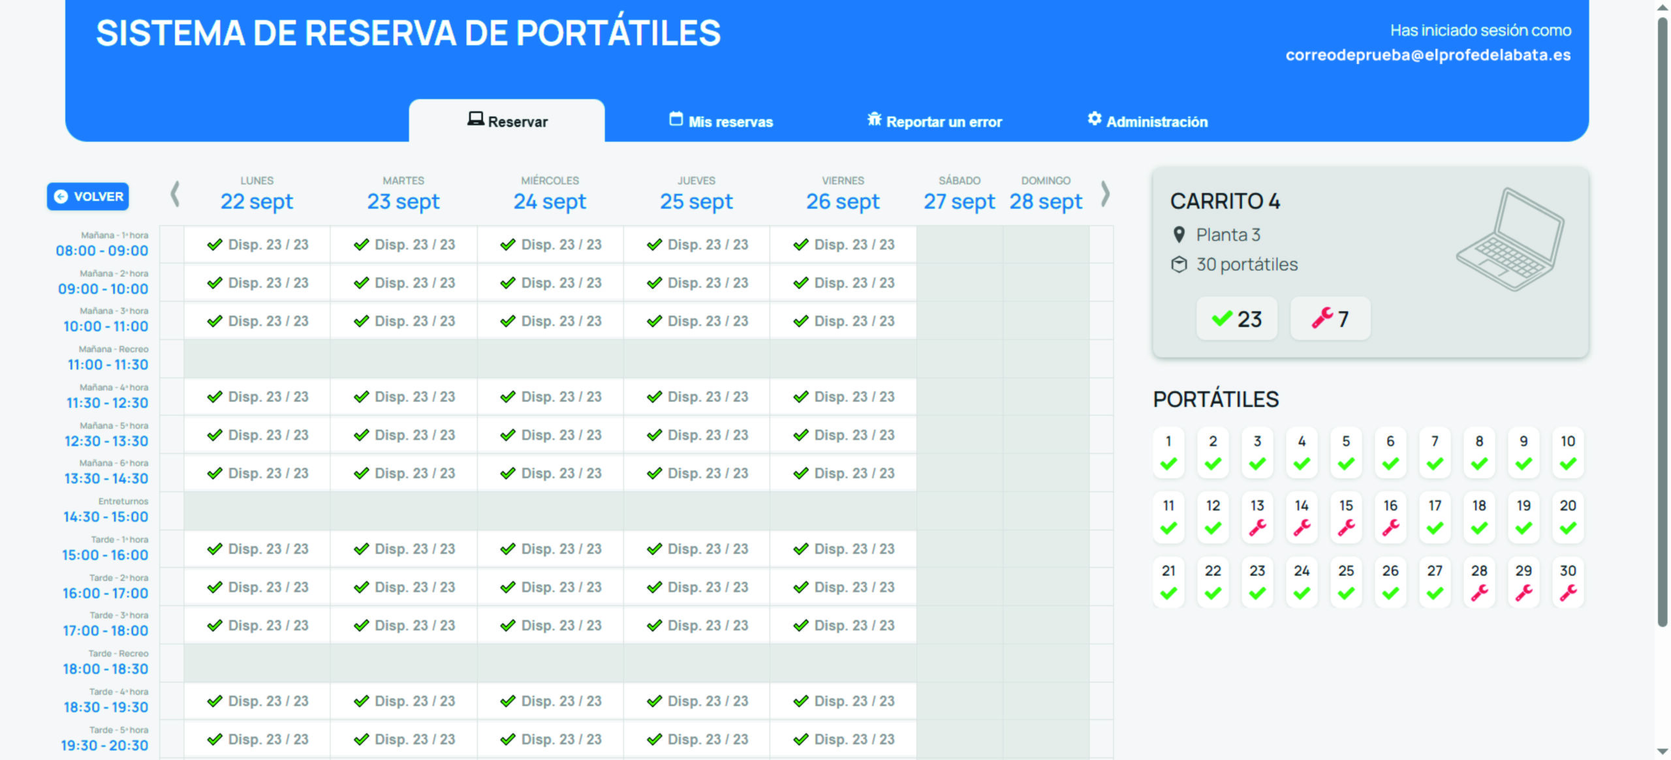Select laptop 17 tile
The image size is (1671, 760).
pos(1435,517)
